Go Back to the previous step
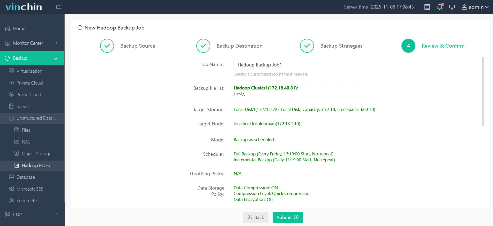Image resolution: width=493 pixels, height=226 pixels. 256,217
